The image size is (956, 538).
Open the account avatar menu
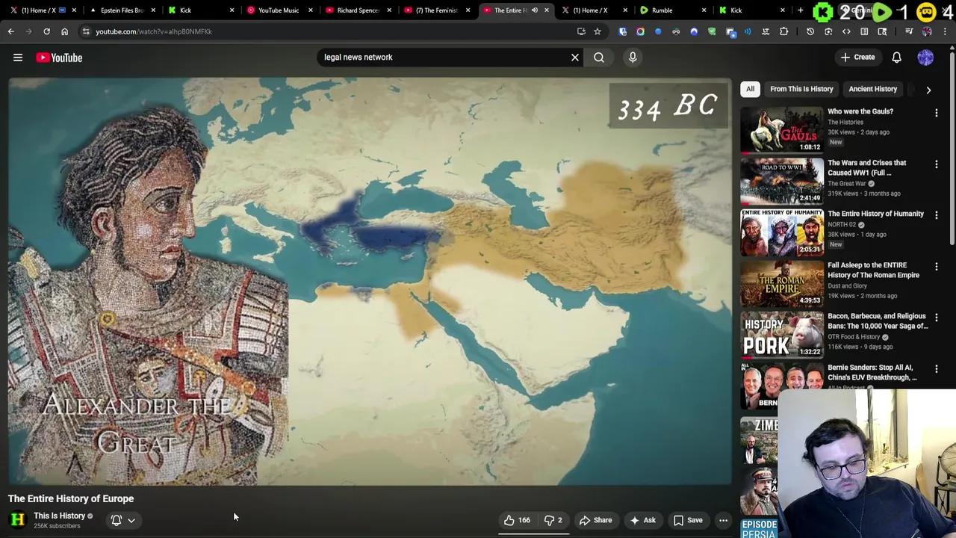925,57
